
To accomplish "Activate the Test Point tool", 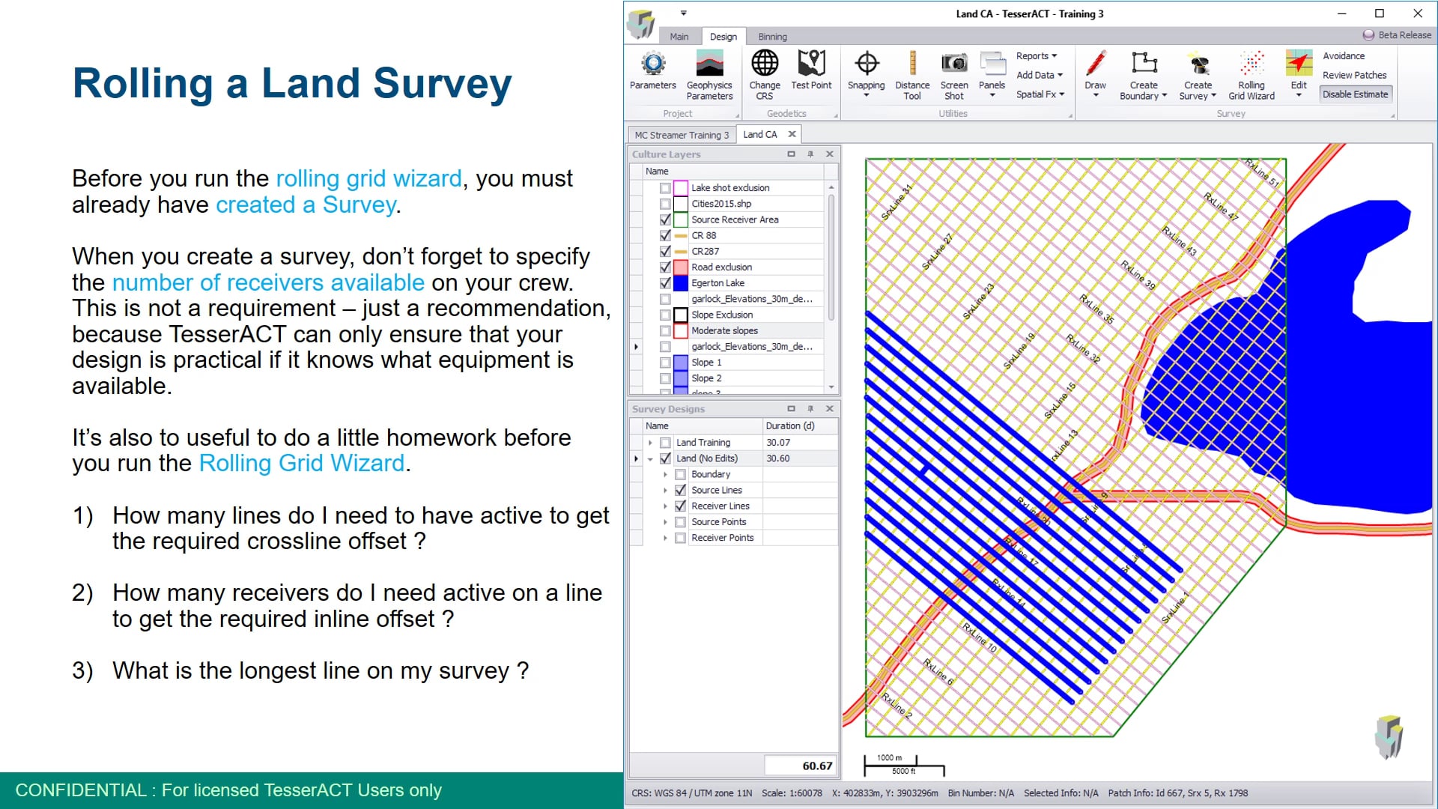I will click(x=811, y=71).
